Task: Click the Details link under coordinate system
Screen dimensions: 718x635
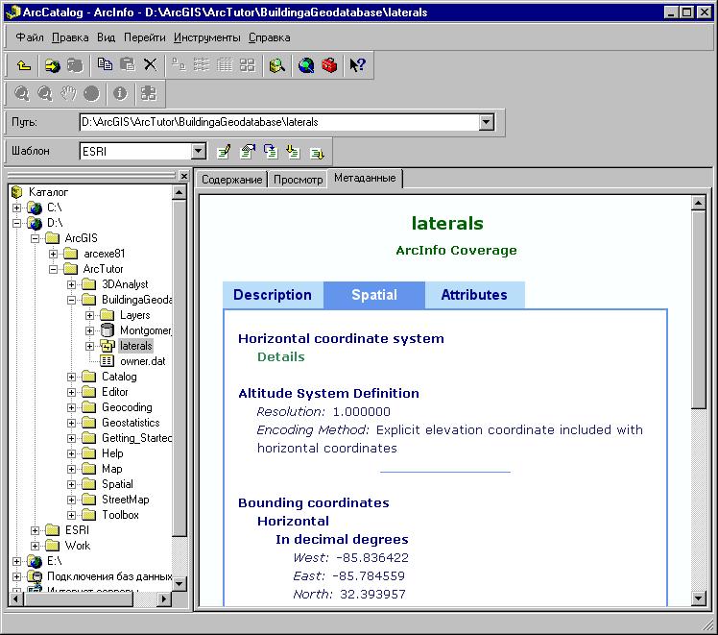Action: click(x=280, y=357)
